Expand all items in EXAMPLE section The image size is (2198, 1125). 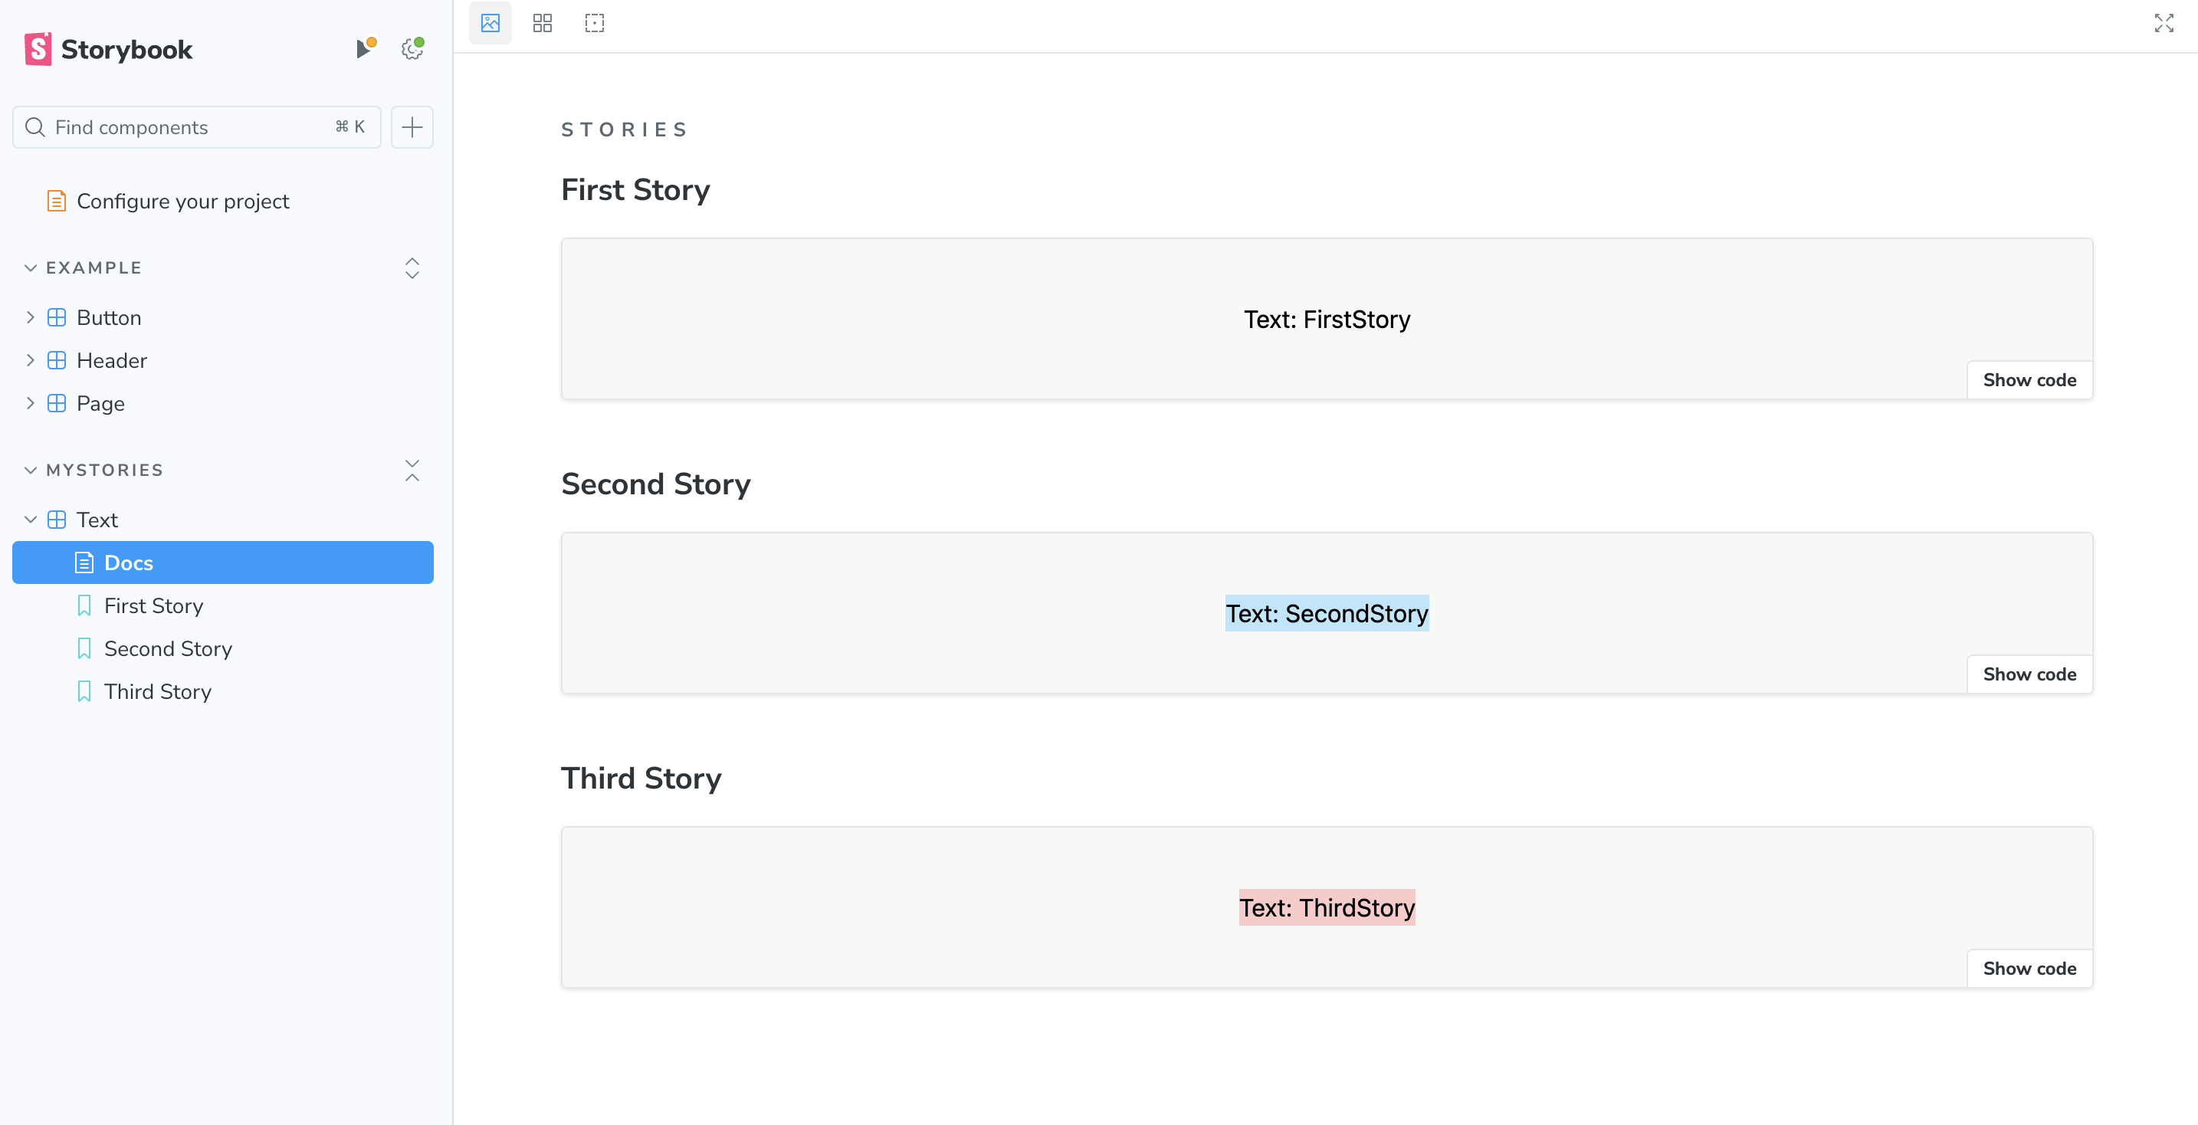[412, 267]
